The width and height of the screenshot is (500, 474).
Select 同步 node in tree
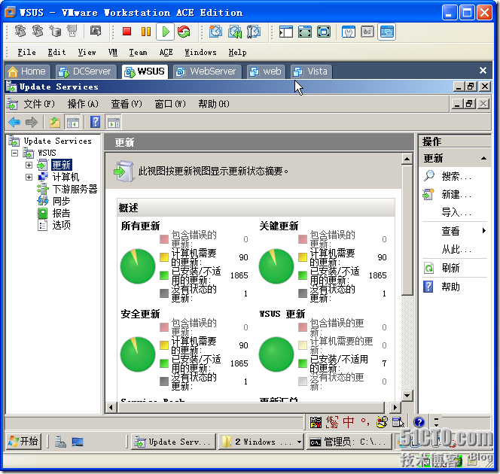point(61,201)
